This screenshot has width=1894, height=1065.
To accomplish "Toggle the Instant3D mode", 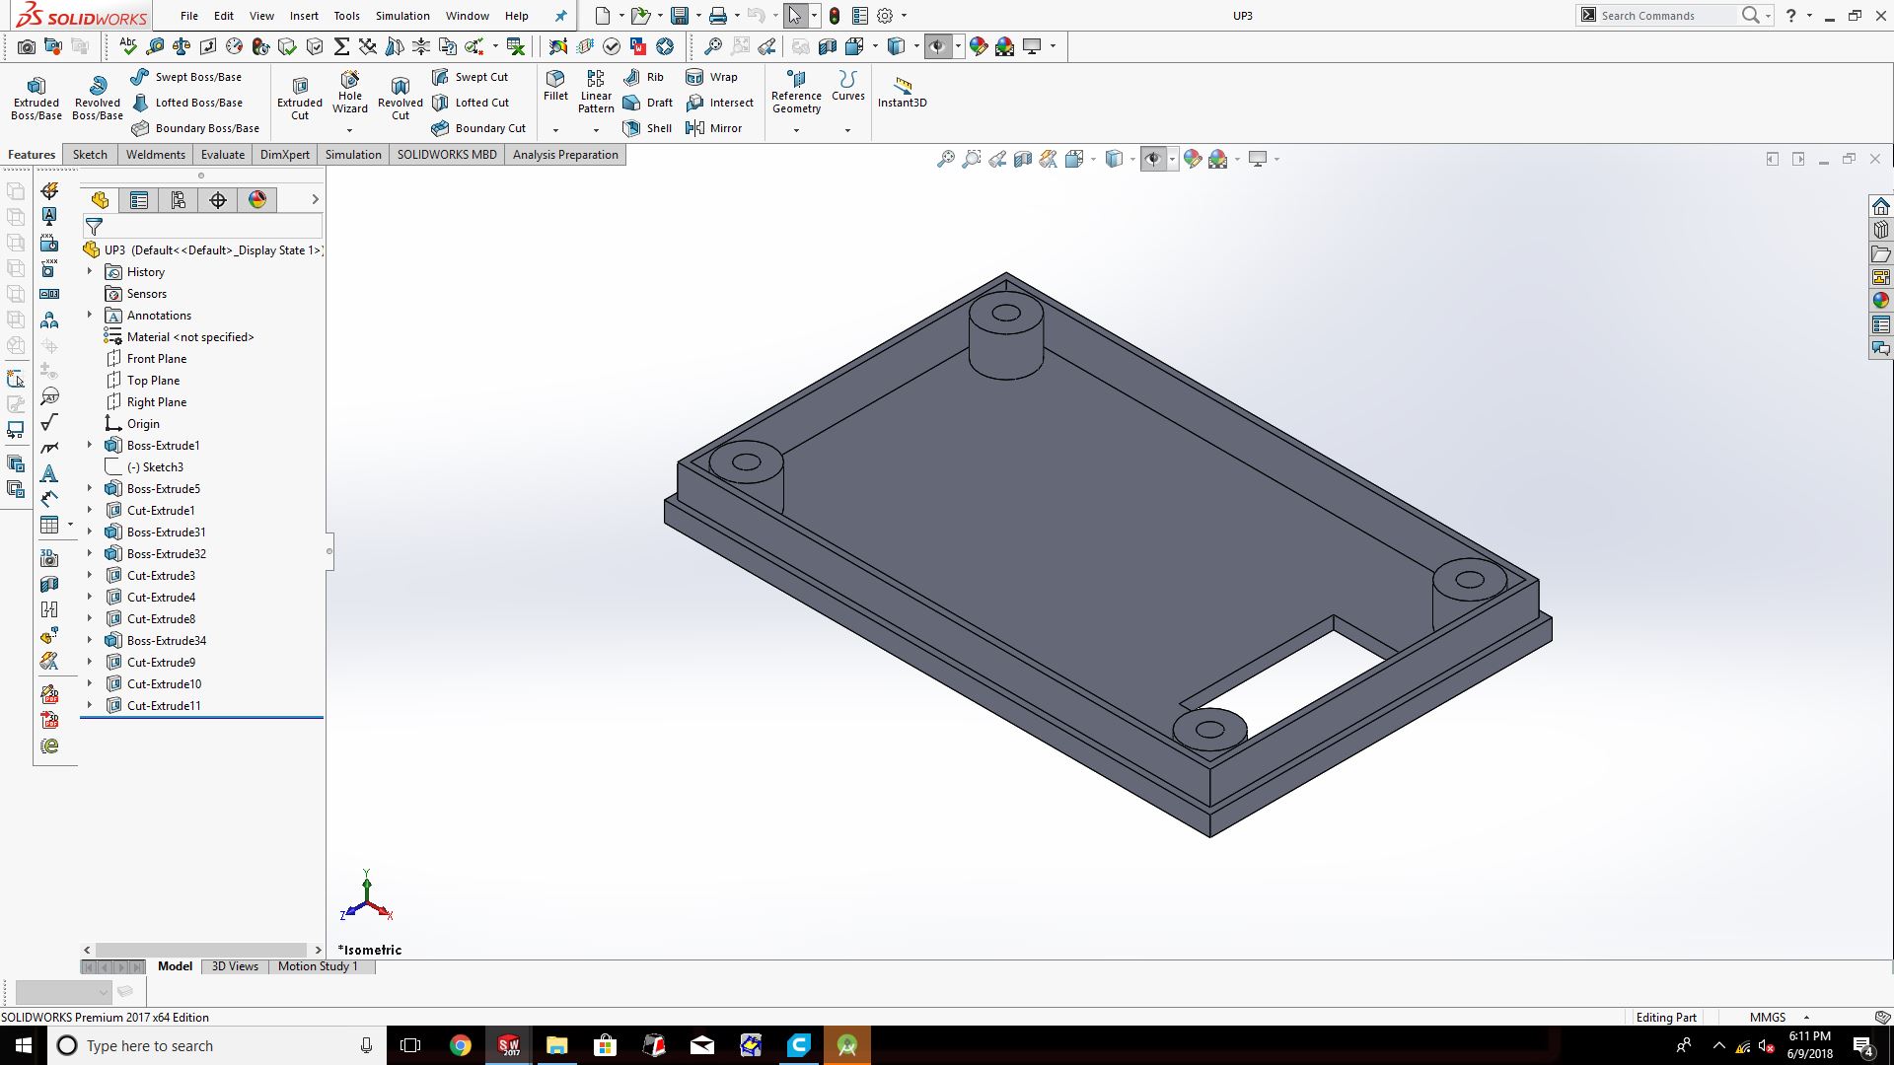I will (902, 91).
